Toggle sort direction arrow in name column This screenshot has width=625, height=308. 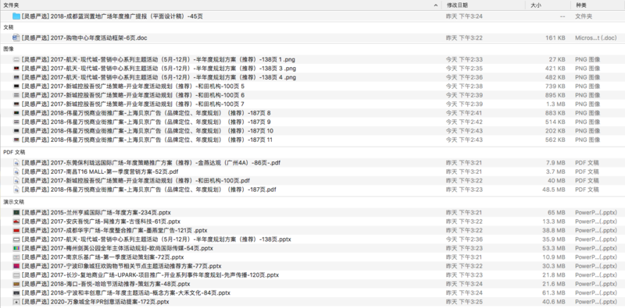point(436,5)
